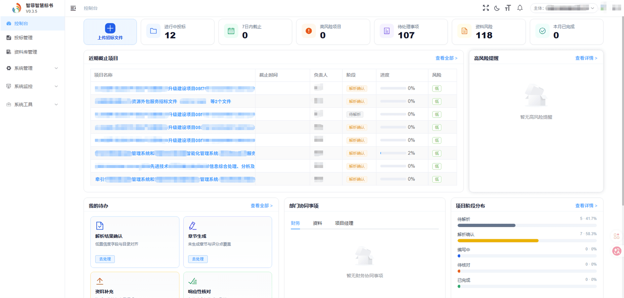Collapse sidebar with the menu fold icon

pos(73,8)
